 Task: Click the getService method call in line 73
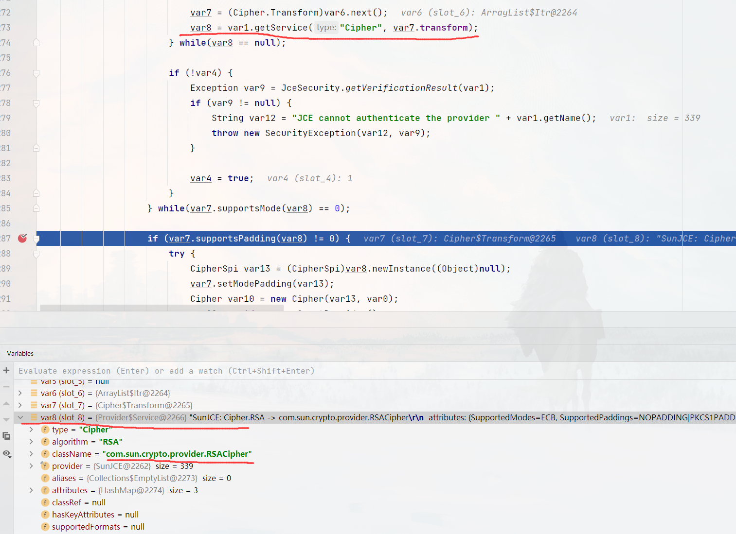point(281,28)
